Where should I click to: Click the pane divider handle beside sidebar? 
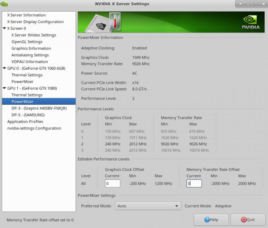[77, 112]
